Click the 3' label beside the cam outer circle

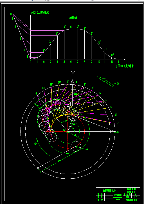111,107
